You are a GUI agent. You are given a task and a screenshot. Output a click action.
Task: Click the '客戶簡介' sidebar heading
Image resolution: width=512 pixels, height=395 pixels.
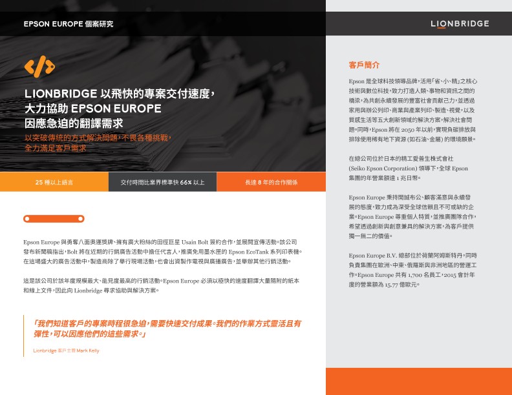tap(364, 65)
